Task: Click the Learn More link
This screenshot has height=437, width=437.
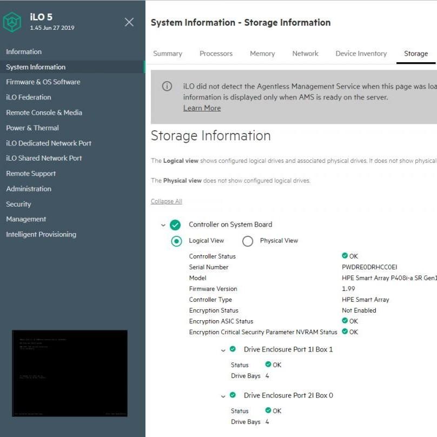Action: (x=202, y=108)
